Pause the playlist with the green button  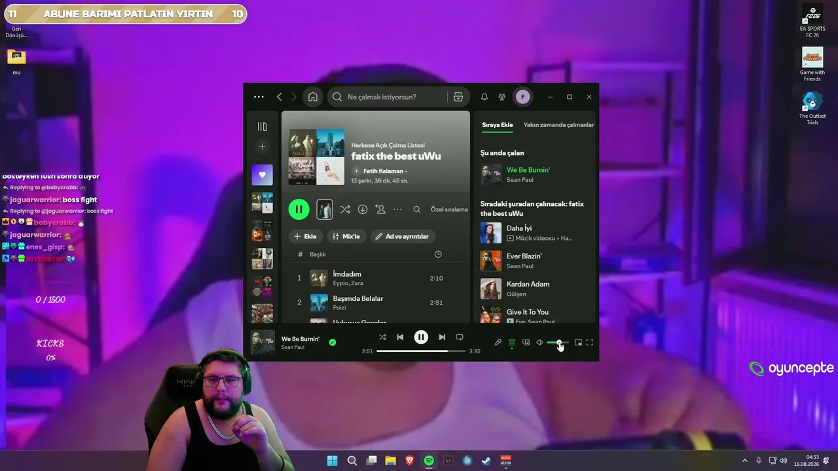pos(299,209)
